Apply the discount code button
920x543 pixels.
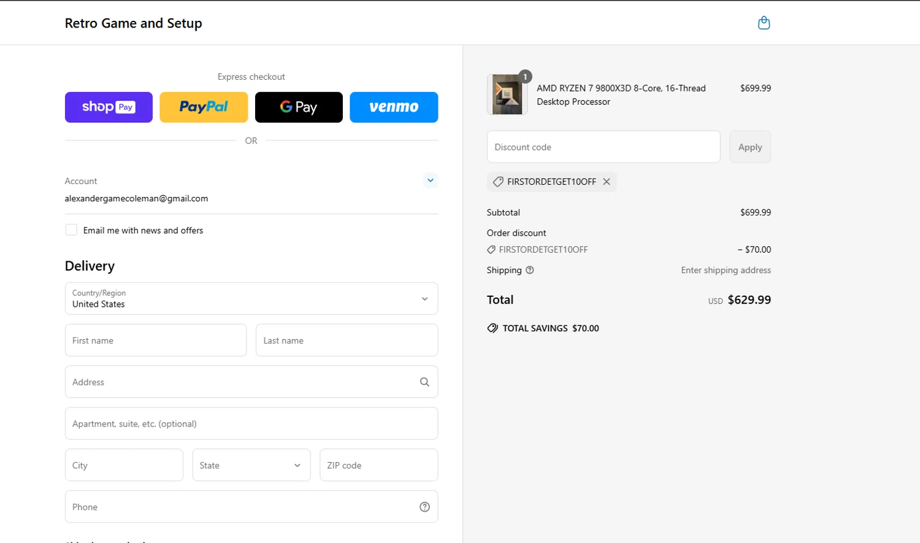750,147
